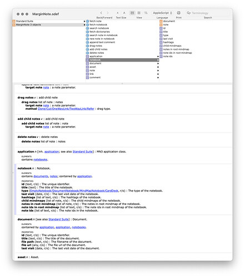Viewport: 245px width, 277px height.
Task: Open documents link in notebook elements
Action: tap(41, 176)
